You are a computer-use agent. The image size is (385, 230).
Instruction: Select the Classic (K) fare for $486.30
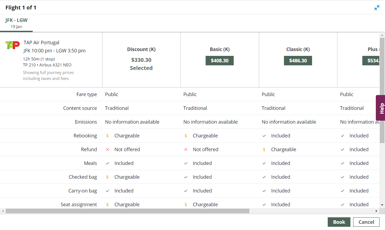point(298,61)
